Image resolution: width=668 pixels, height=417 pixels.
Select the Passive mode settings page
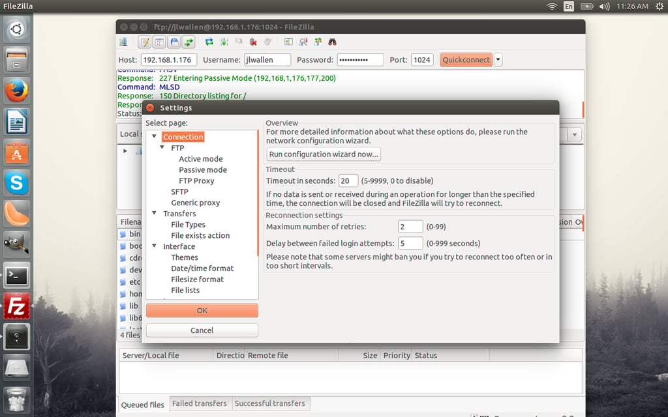[x=203, y=170]
